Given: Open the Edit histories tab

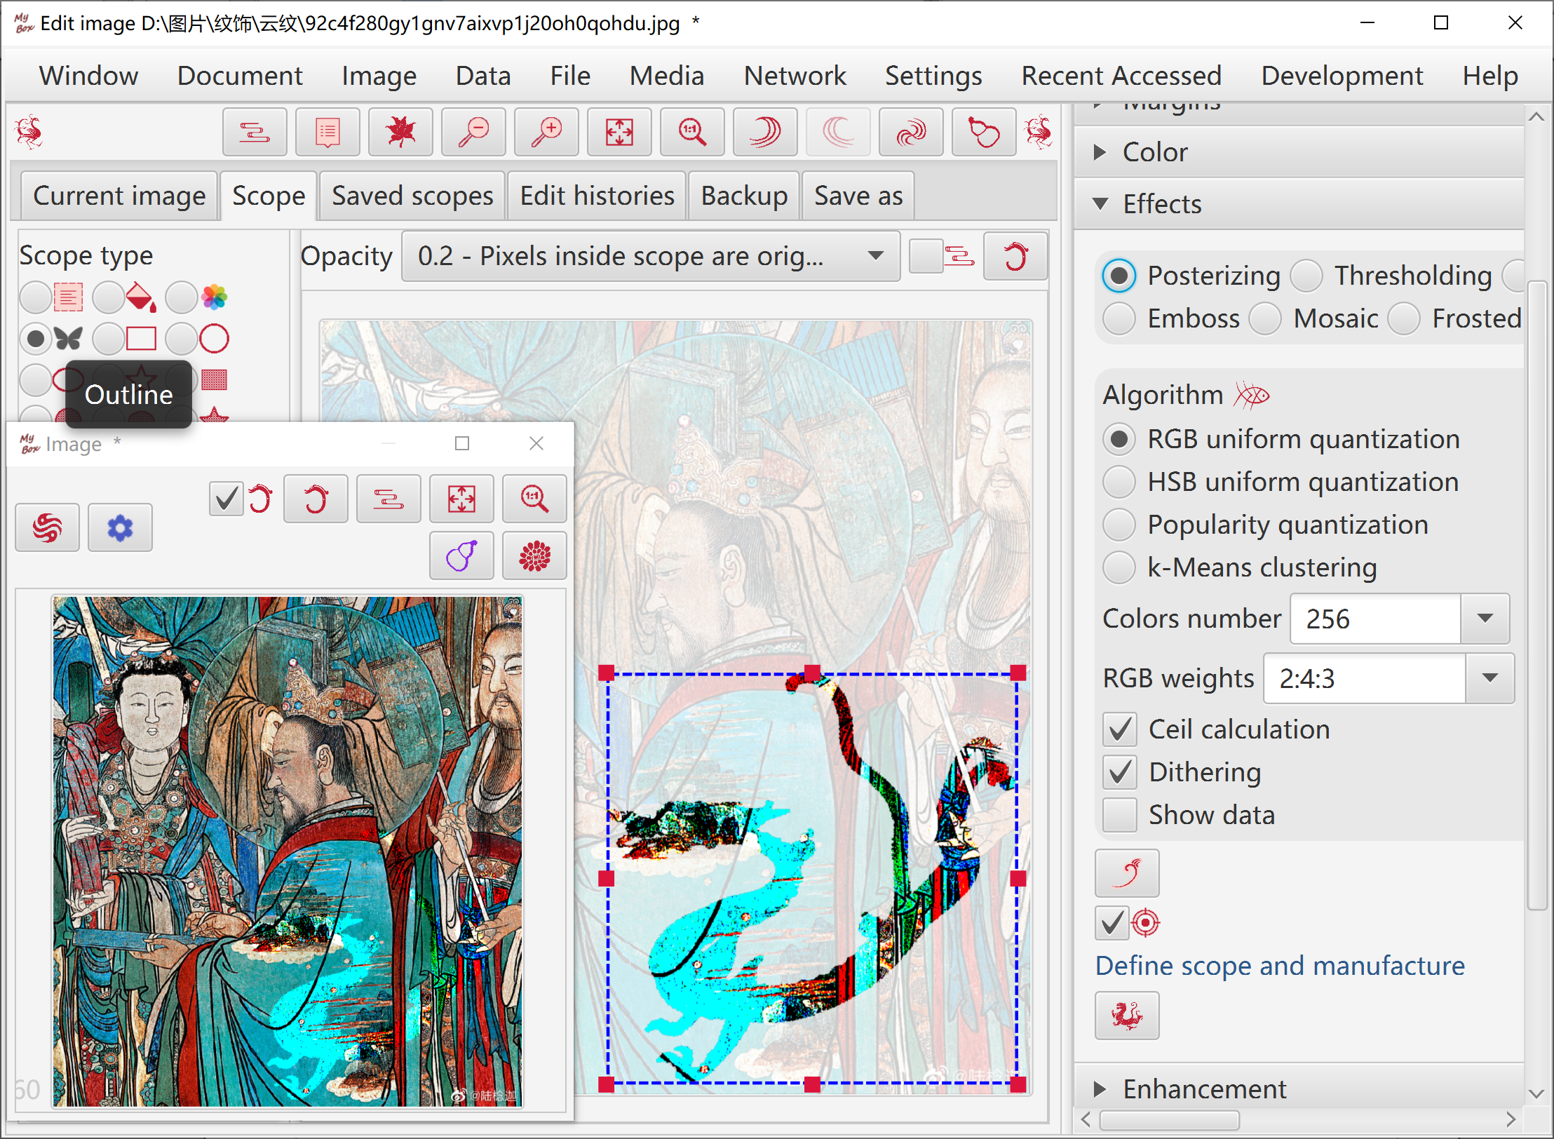Looking at the screenshot, I should (x=597, y=196).
